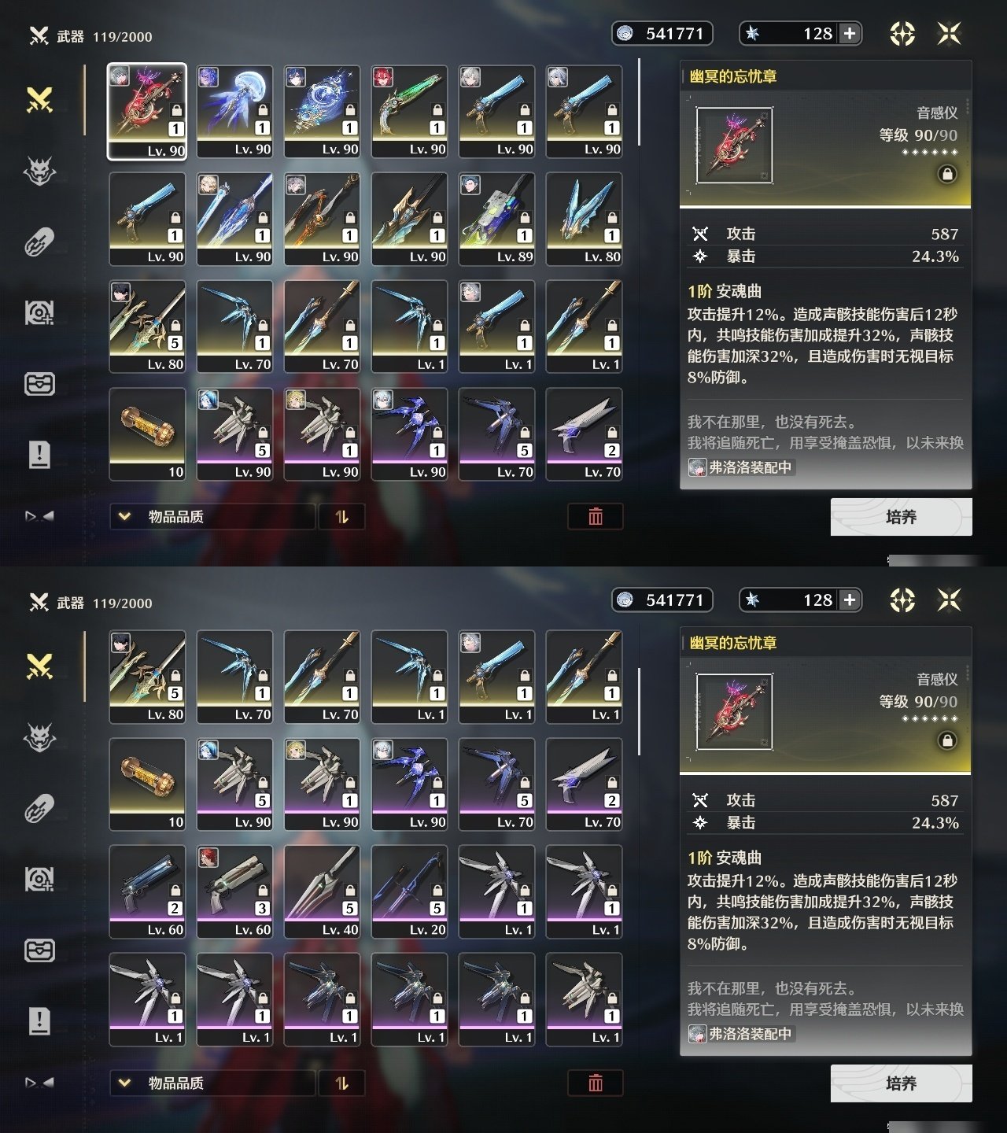Toggle lock on weapon in lower detail panel

tap(947, 740)
